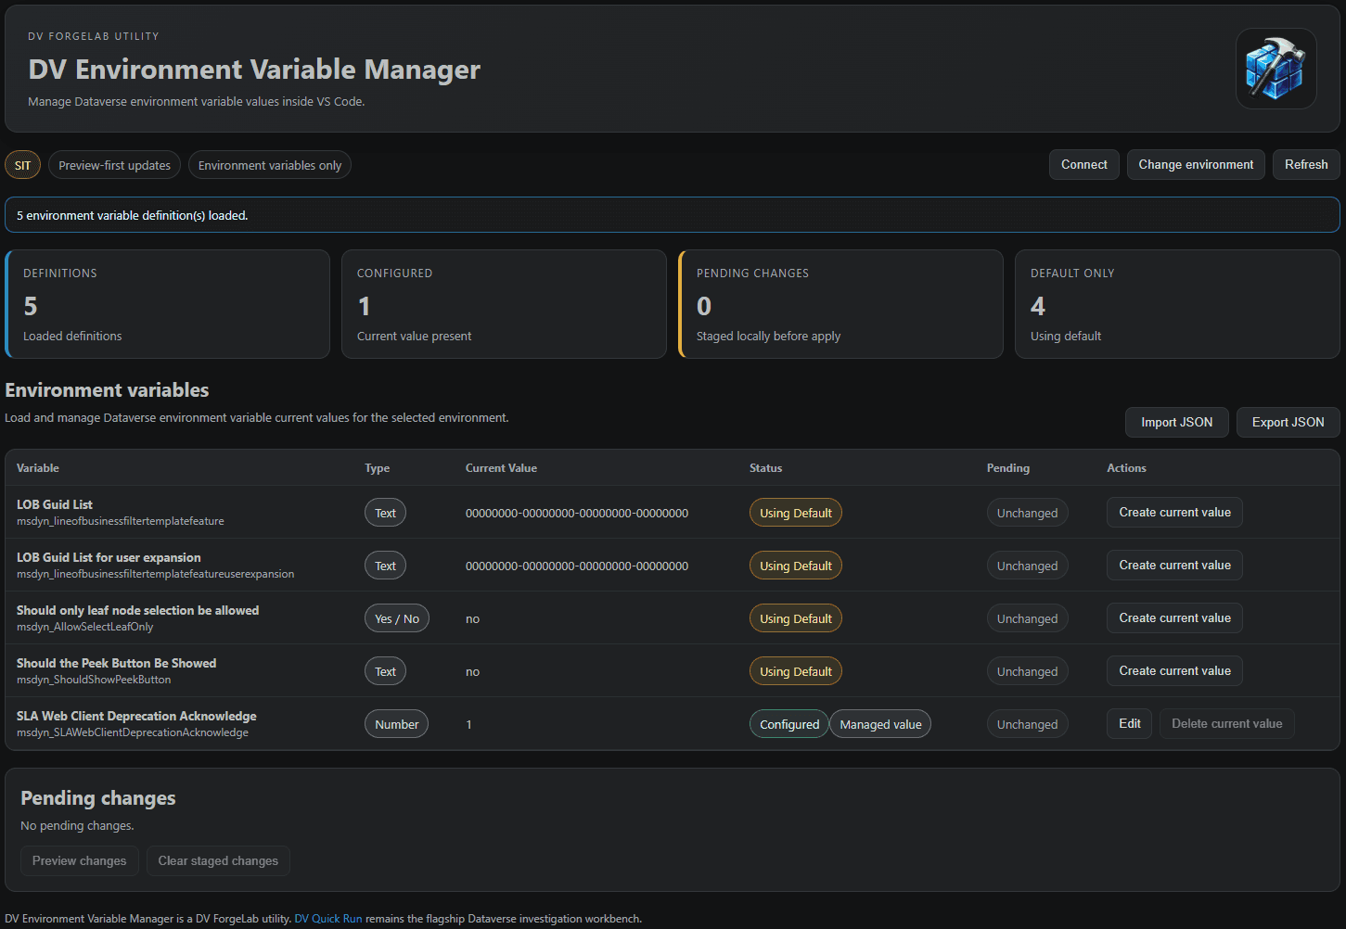Click Unchanged badge in leaf node selection row
Image resolution: width=1346 pixels, height=929 pixels.
pos(1027,618)
